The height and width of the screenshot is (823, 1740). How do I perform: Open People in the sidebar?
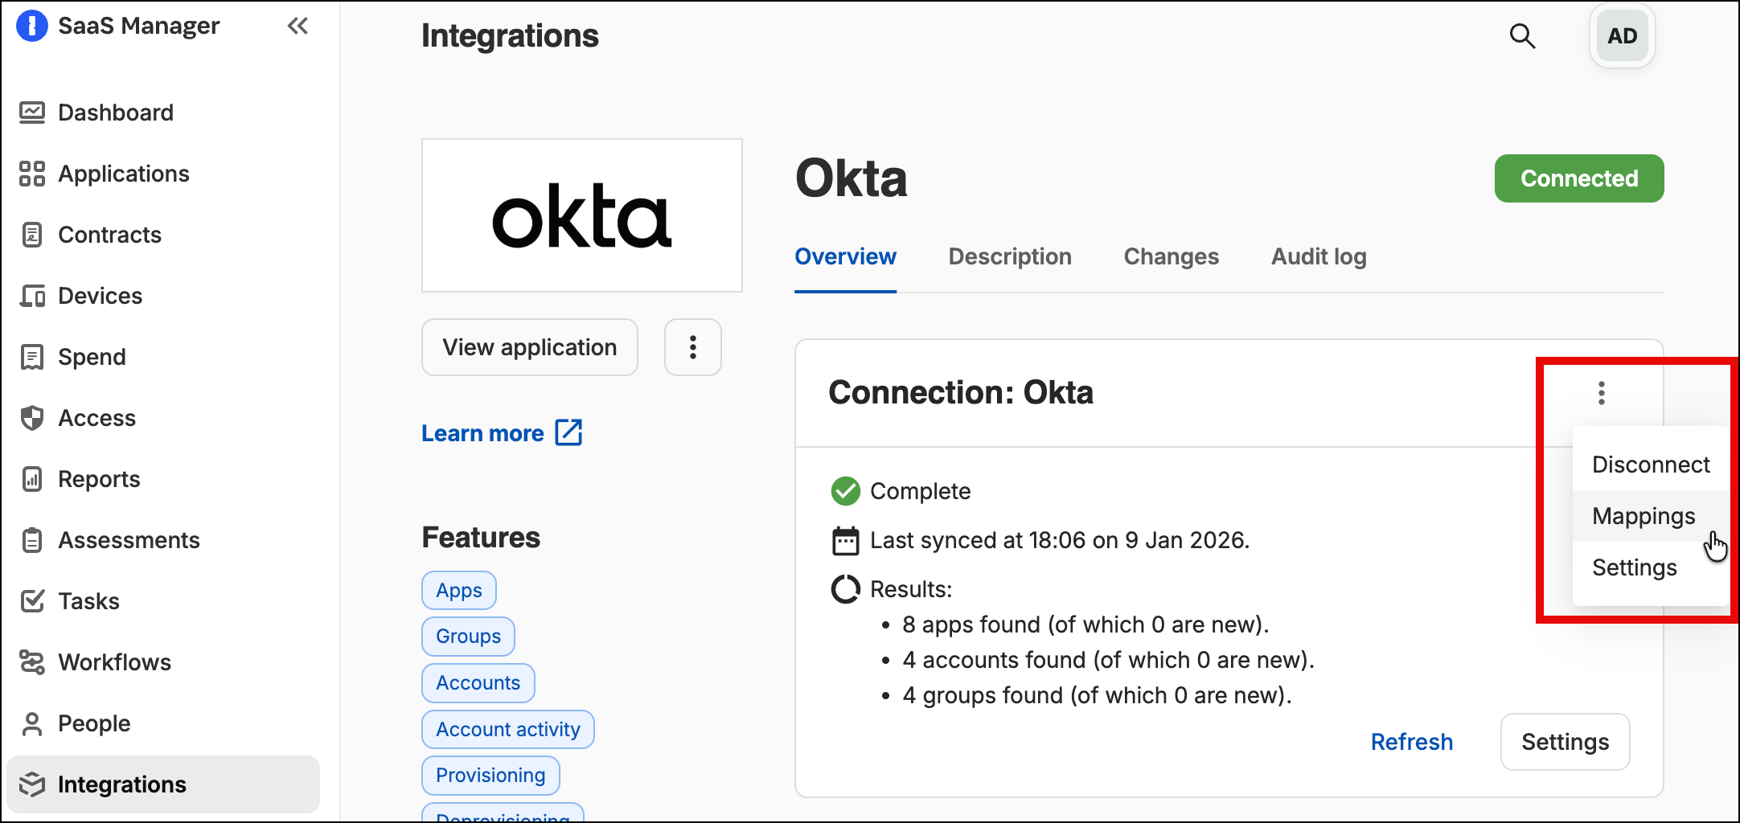163,723
